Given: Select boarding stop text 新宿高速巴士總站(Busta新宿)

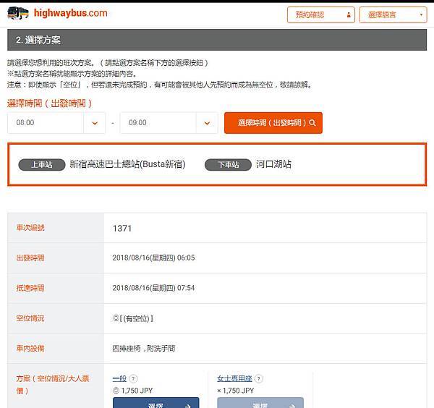Looking at the screenshot, I should (127, 164).
